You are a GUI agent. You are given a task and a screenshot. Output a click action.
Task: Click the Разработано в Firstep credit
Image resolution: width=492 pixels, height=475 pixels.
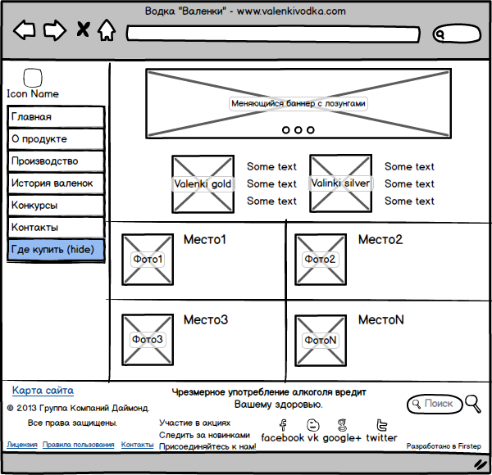[x=444, y=446]
